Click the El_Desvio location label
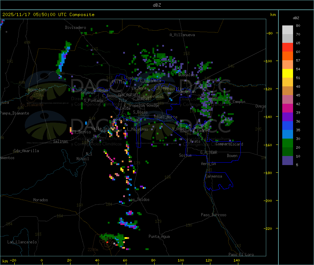 (x=82, y=132)
